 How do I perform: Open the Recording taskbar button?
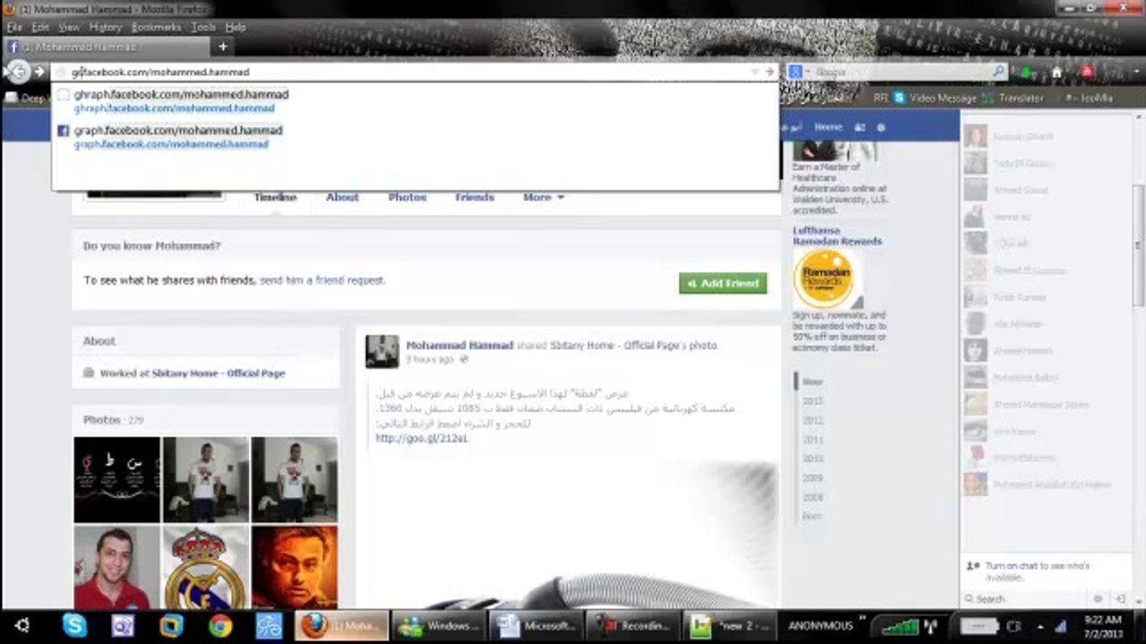(x=633, y=625)
